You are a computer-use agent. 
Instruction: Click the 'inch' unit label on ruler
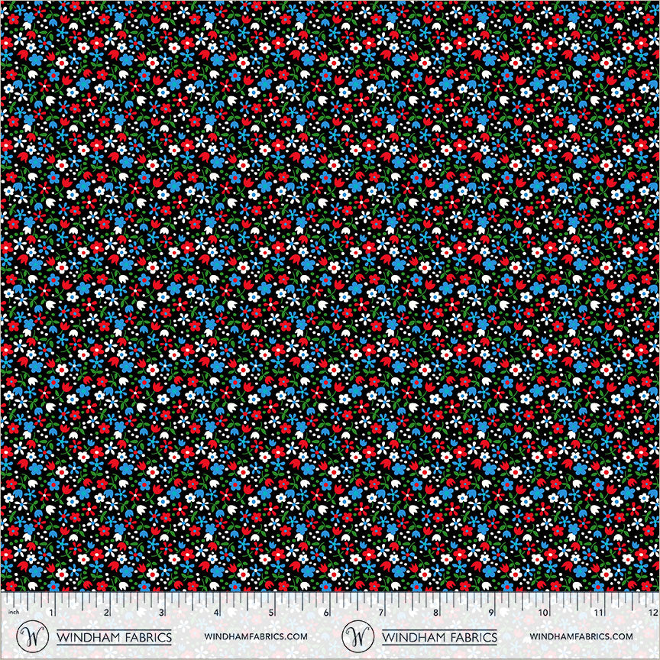(13, 613)
